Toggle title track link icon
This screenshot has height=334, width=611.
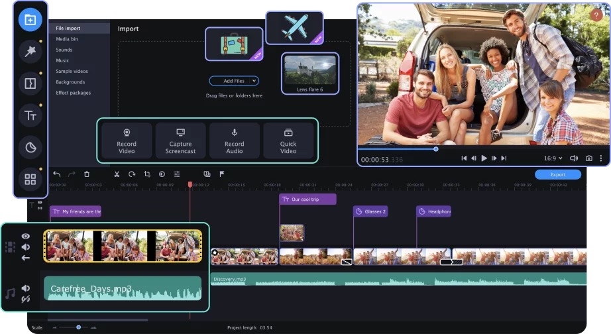click(40, 207)
